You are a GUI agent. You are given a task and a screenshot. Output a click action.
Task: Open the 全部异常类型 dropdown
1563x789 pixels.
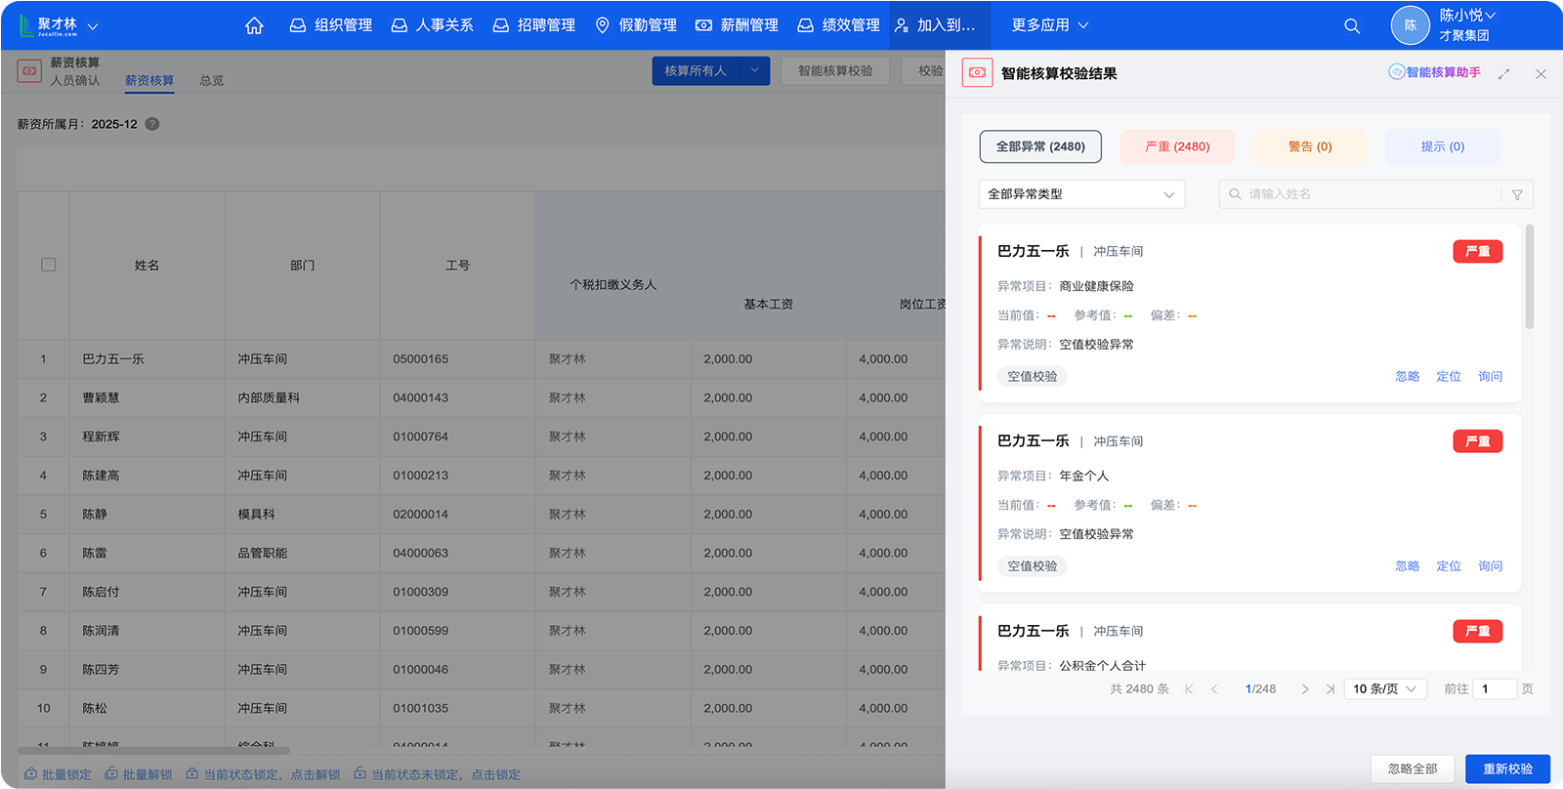(x=1081, y=194)
